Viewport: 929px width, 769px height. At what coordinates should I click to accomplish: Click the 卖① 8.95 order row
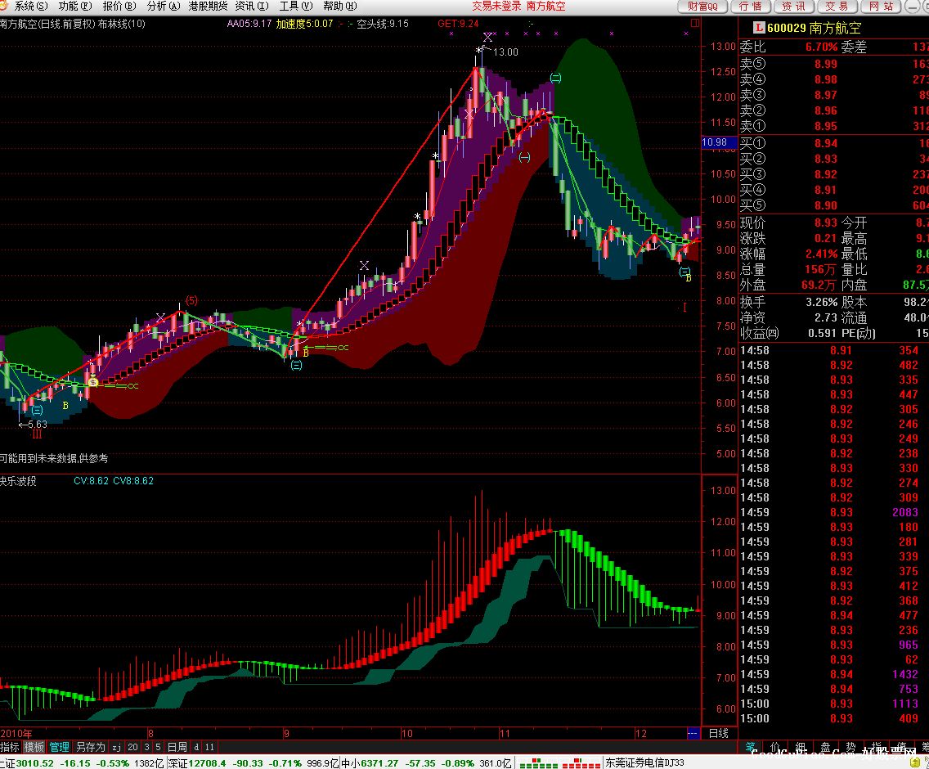click(x=833, y=126)
